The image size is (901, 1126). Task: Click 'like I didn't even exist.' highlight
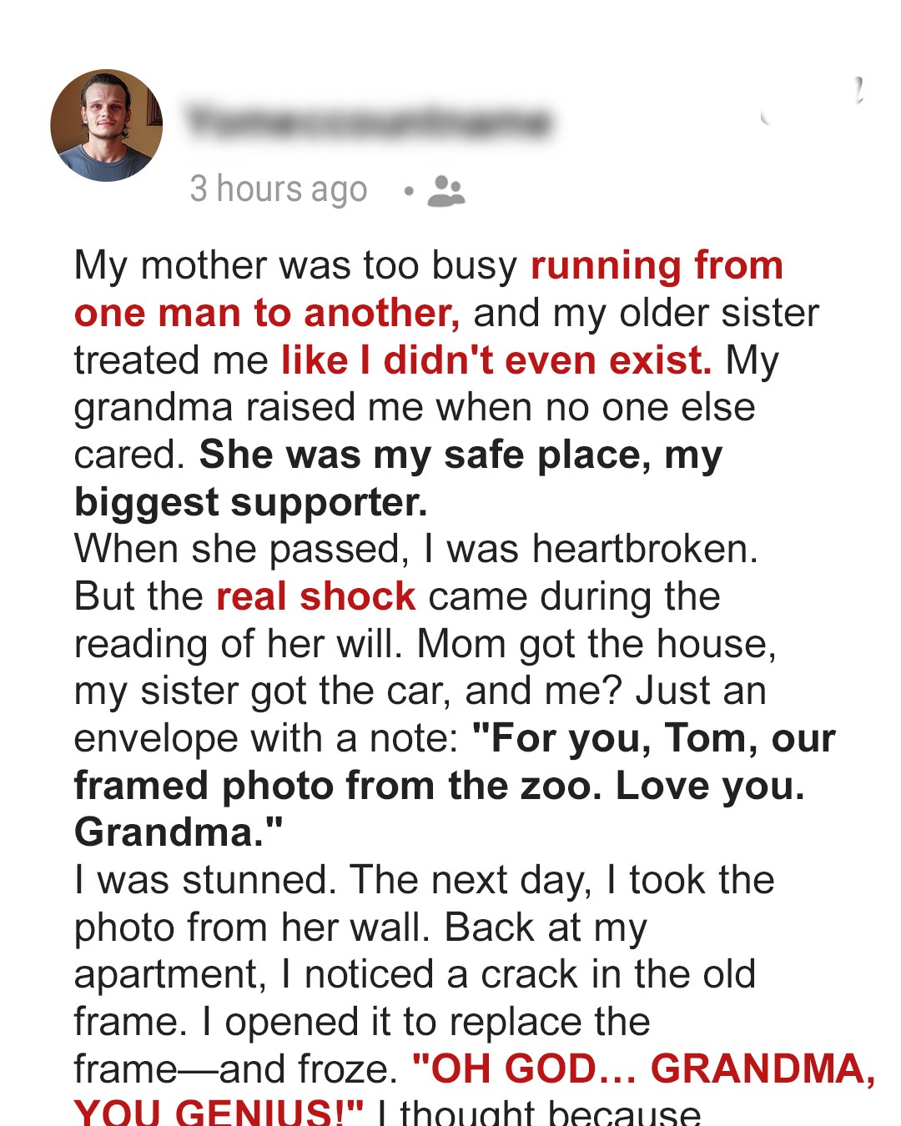(x=496, y=361)
